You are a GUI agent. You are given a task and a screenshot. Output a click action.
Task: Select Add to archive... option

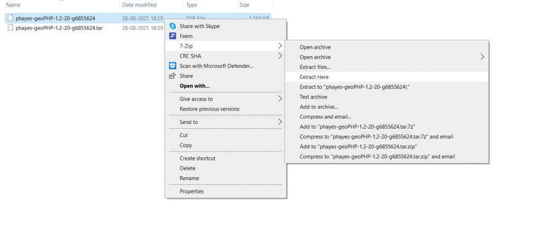click(x=387, y=107)
